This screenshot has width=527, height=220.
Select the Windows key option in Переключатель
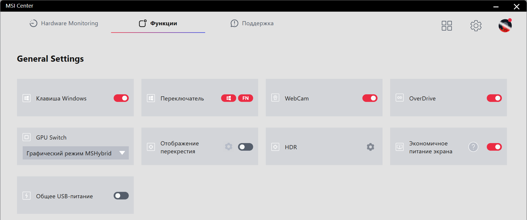(228, 98)
